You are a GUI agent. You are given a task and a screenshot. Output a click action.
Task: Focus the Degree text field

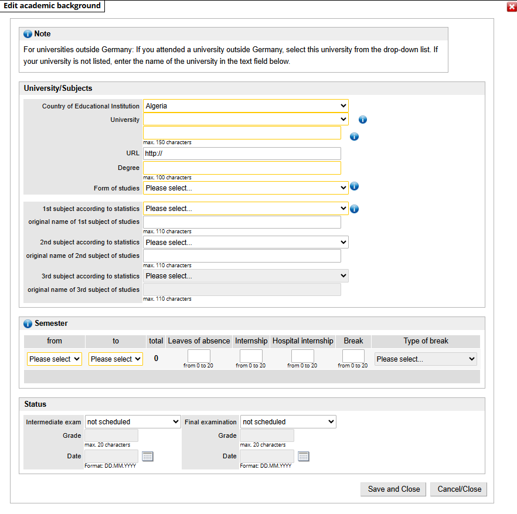(x=242, y=168)
